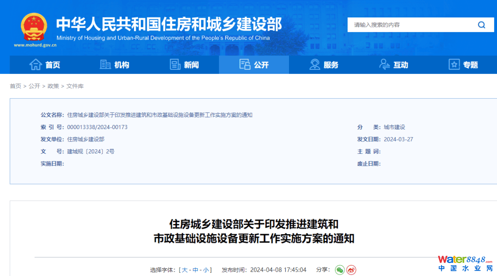Click the search magnifier icon
The image size is (497, 276).
tap(481, 25)
